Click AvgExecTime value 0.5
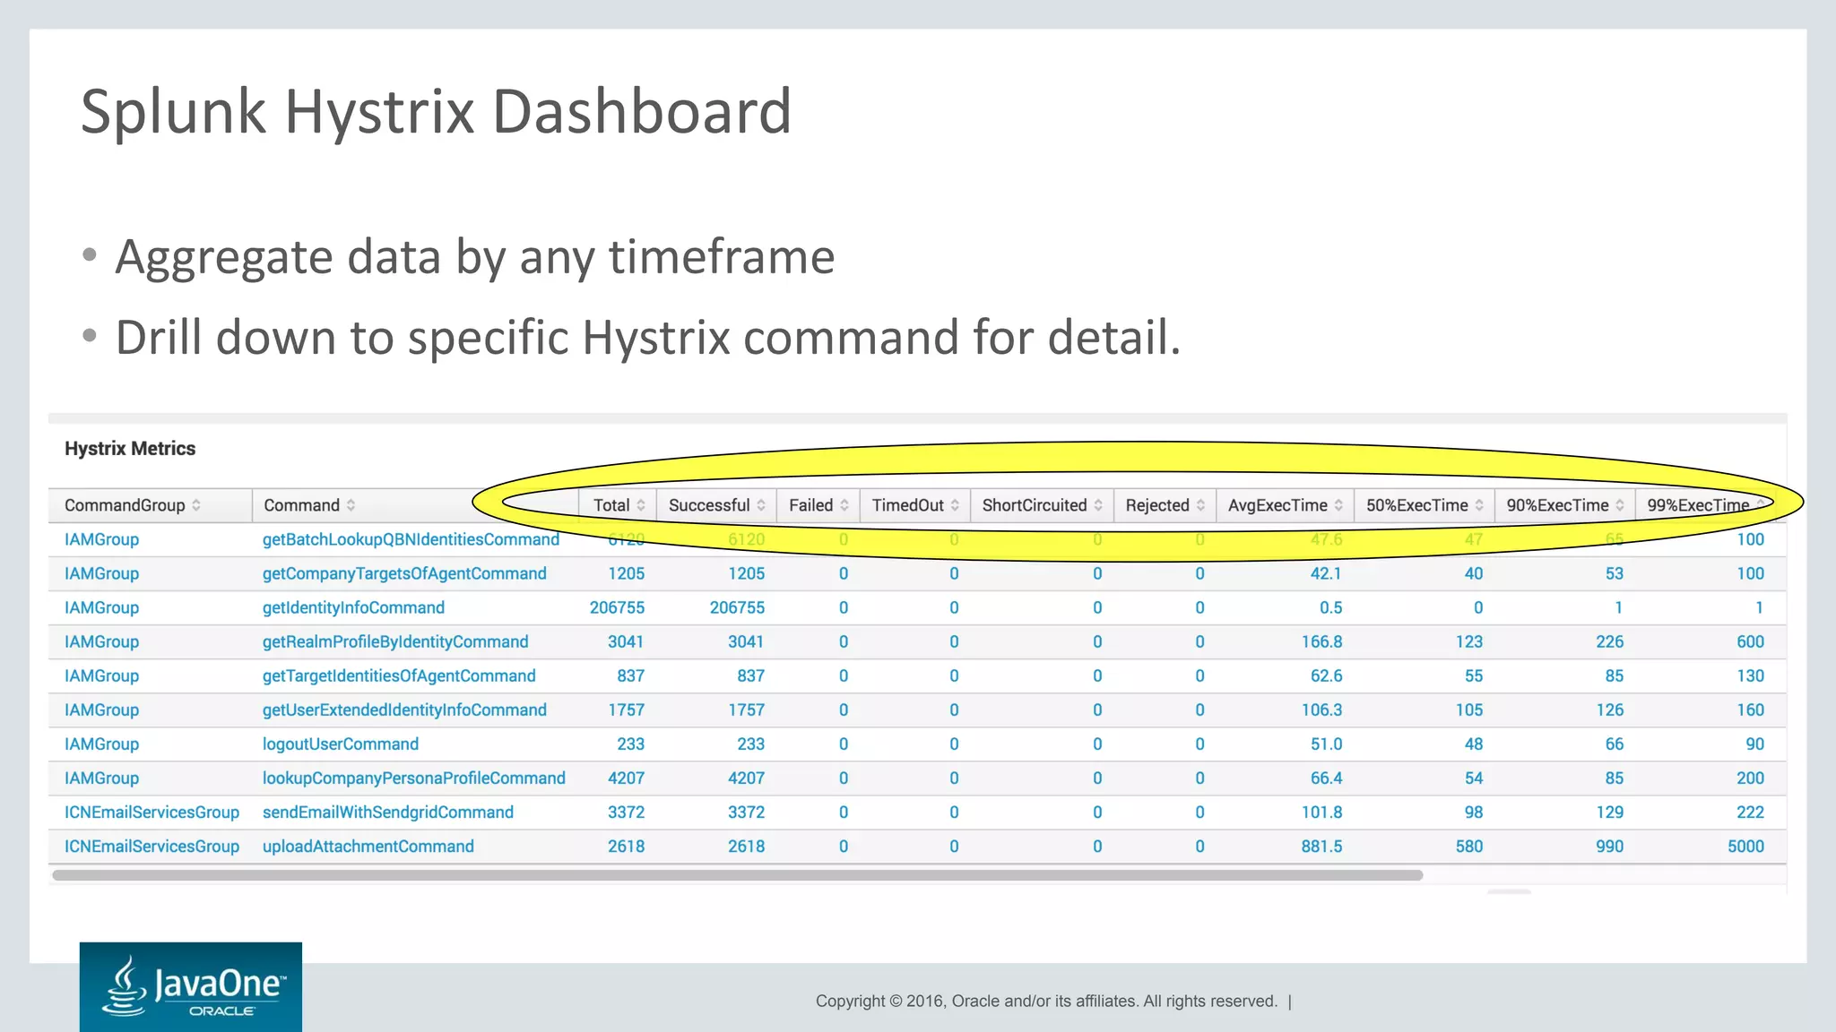The height and width of the screenshot is (1032, 1836). click(1330, 607)
